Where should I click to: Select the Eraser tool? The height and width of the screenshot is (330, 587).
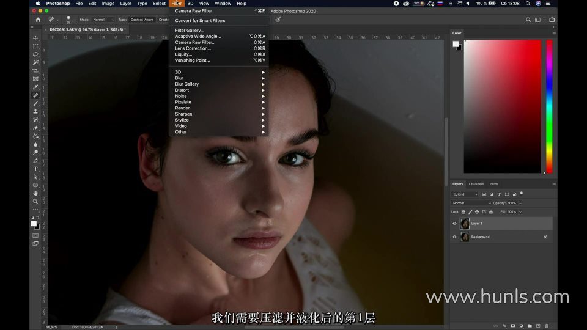tap(35, 128)
